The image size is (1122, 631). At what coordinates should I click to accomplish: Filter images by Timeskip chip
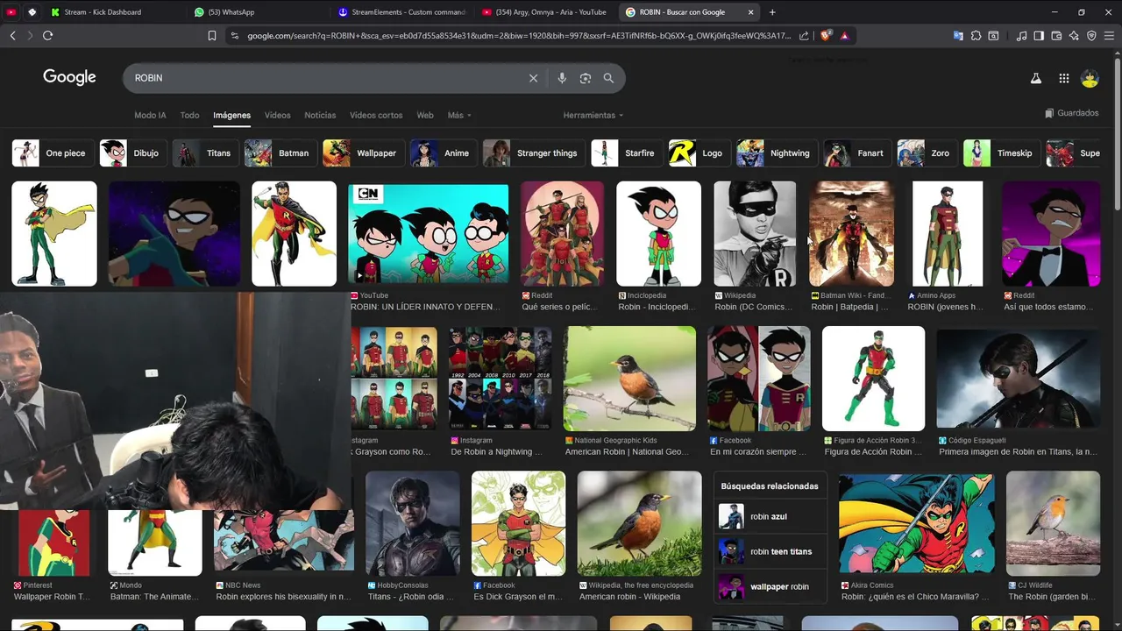point(1001,153)
